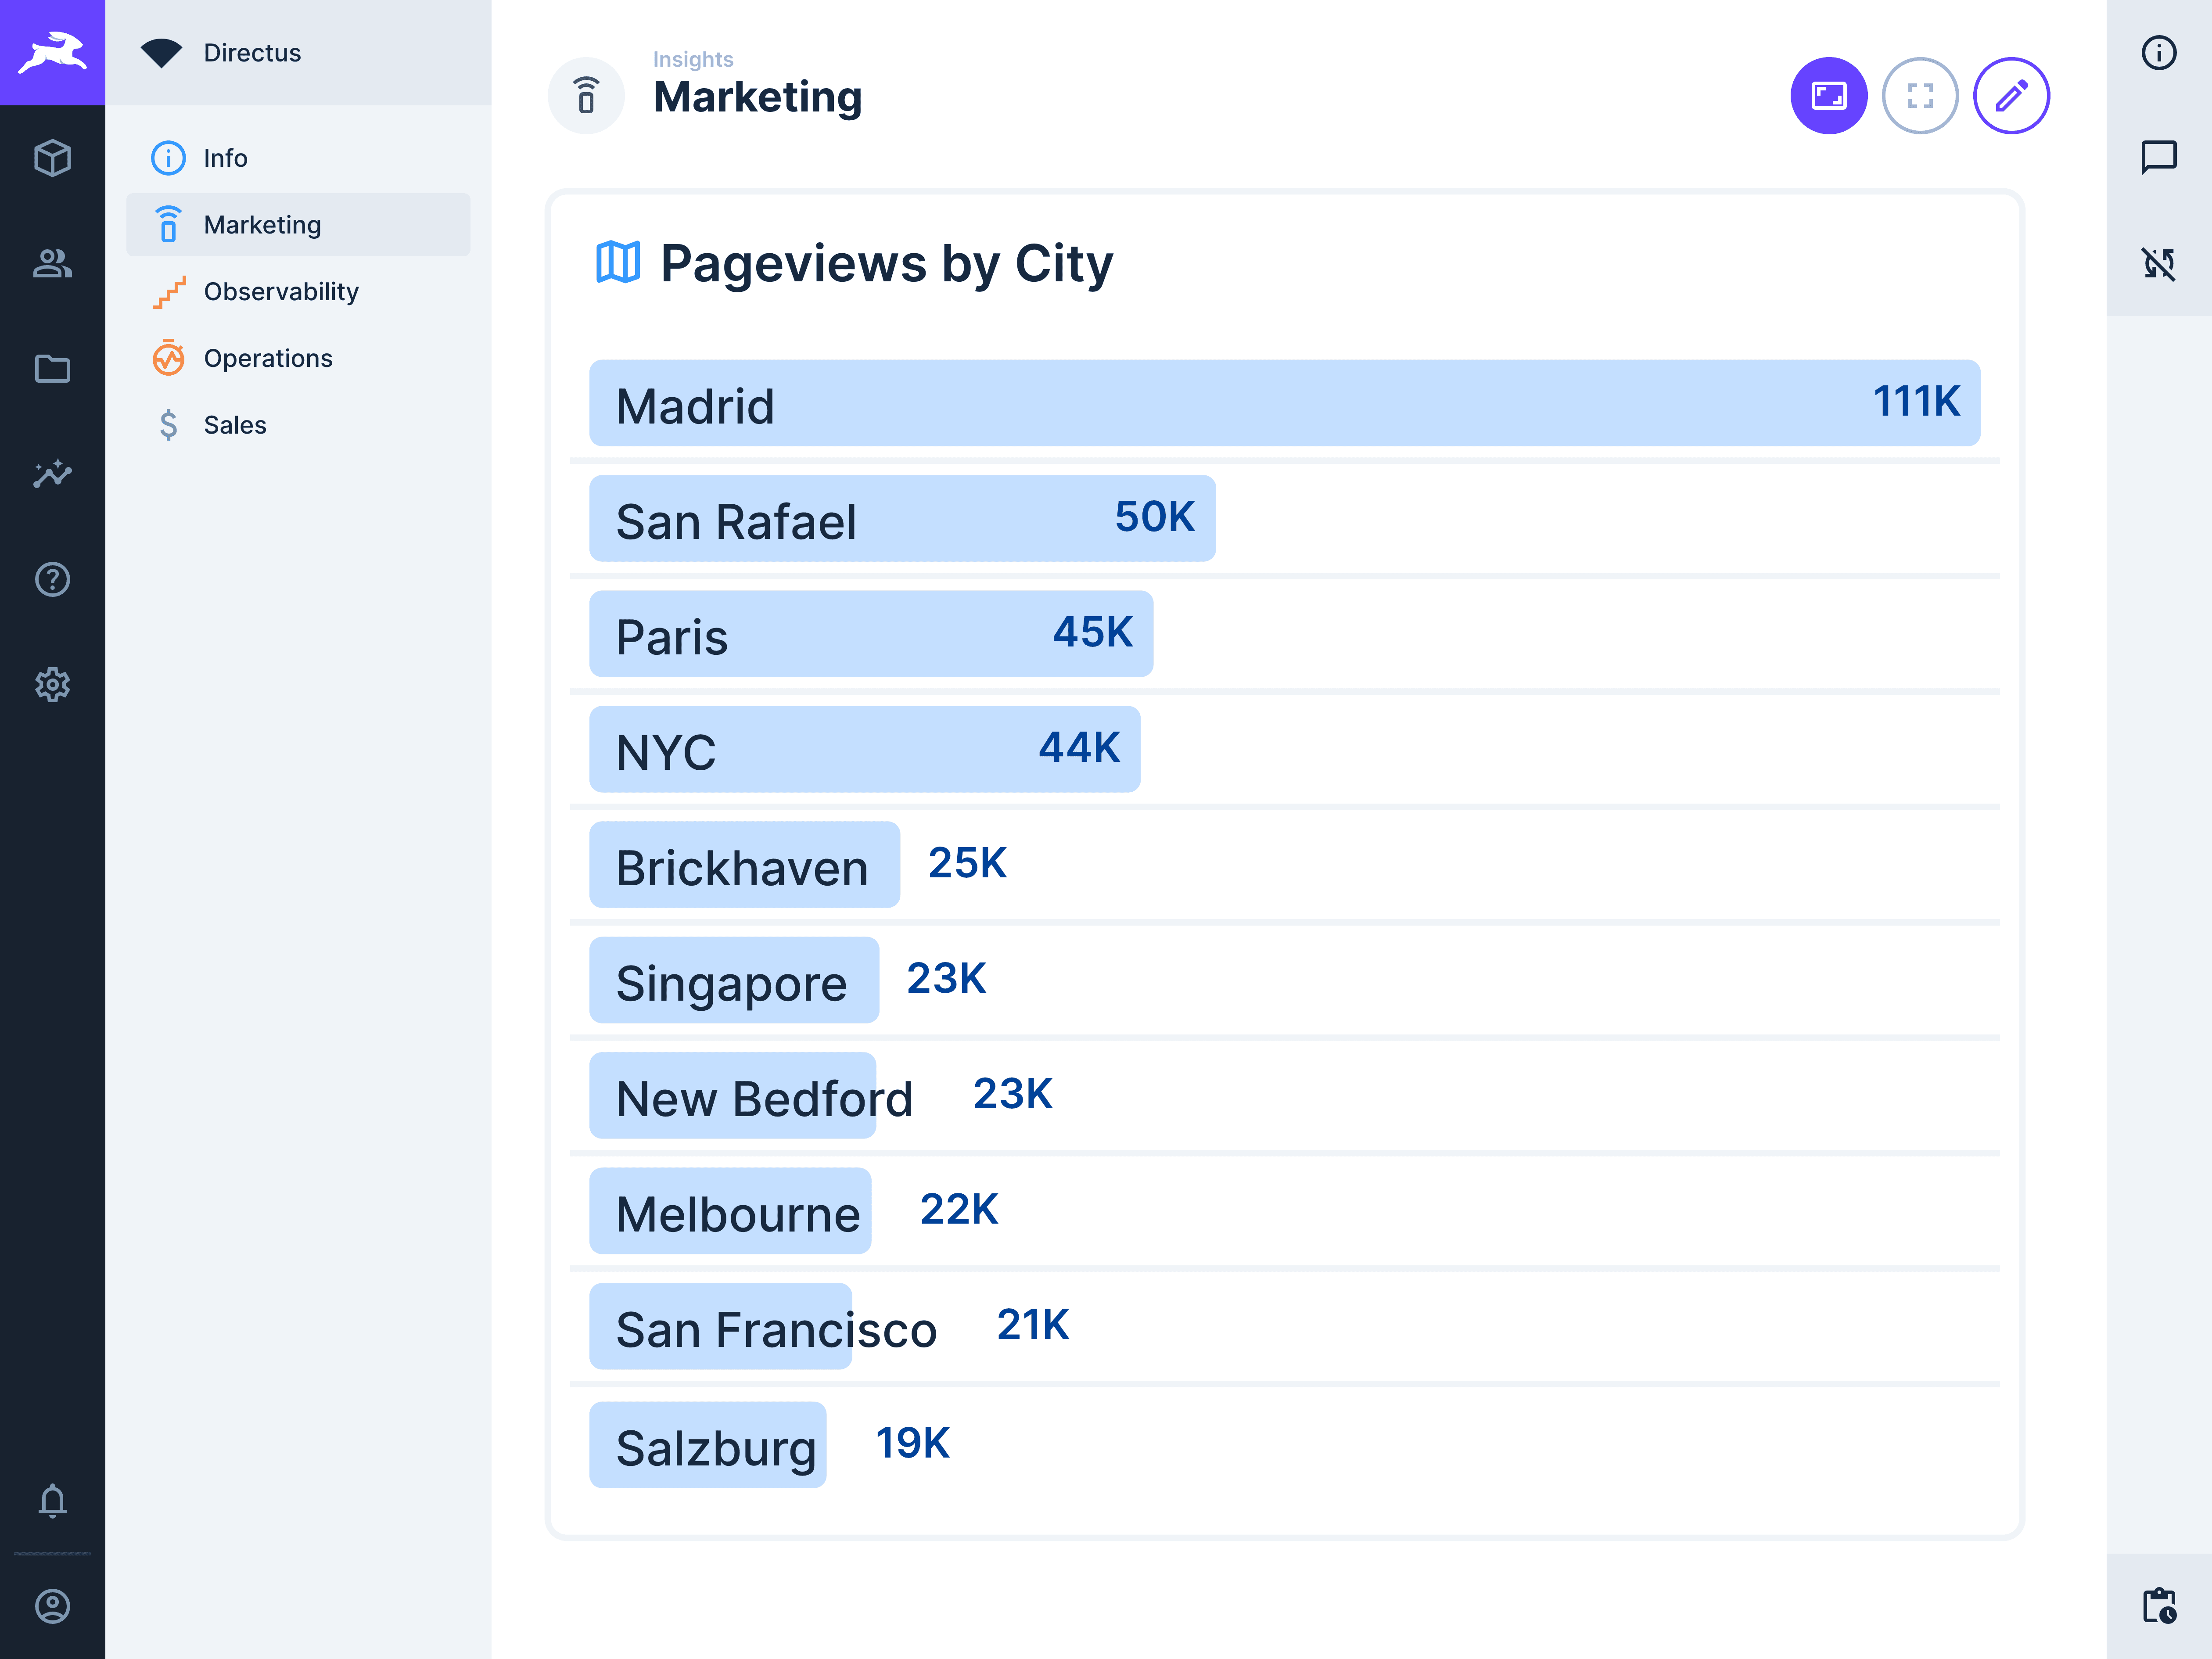Select the Paris bar

click(x=871, y=634)
